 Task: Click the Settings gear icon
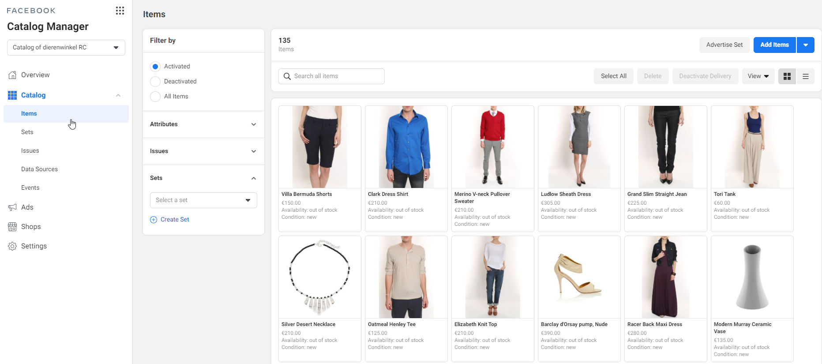click(12, 246)
